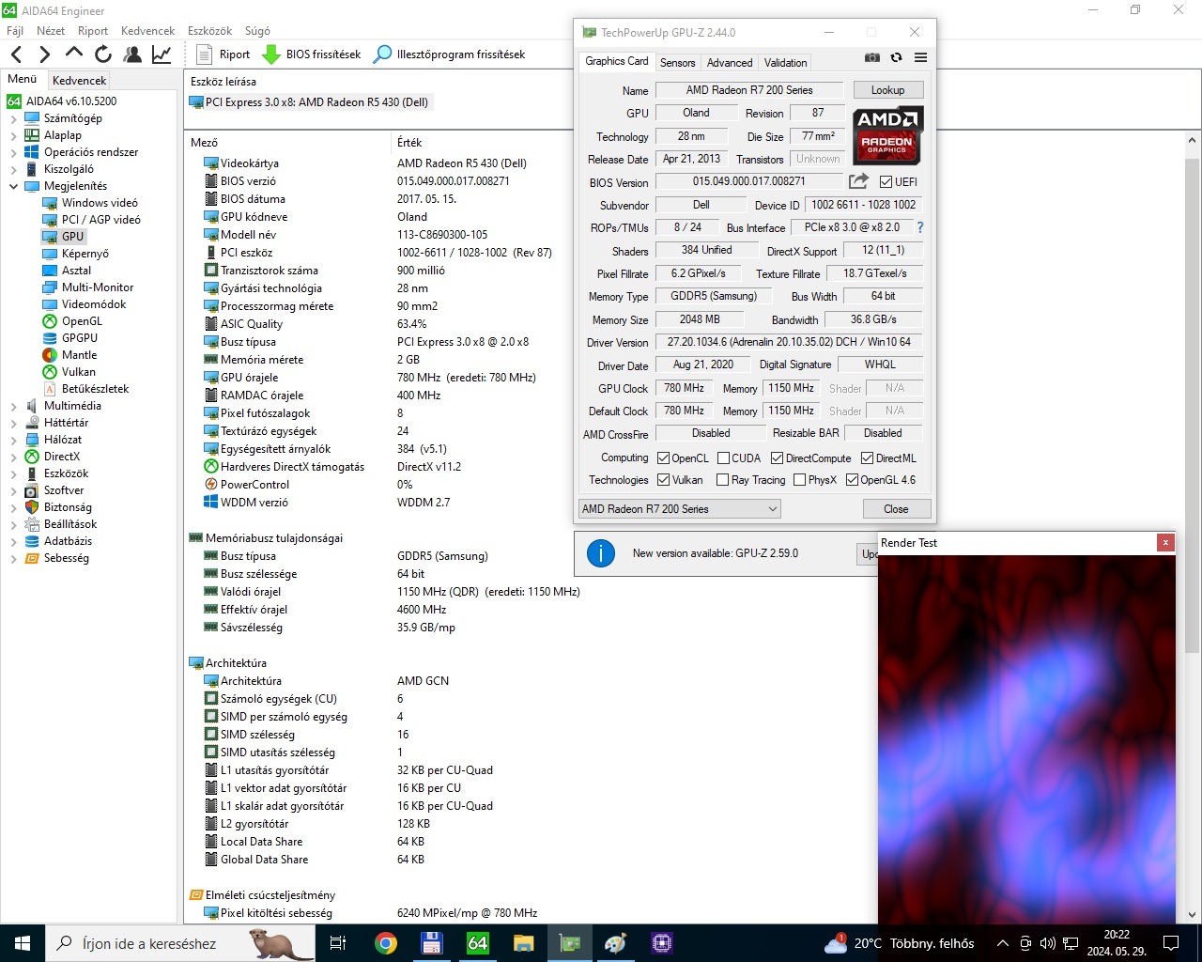Click the Riport toolbar button
Screen dimensions: 1202x962
point(223,54)
